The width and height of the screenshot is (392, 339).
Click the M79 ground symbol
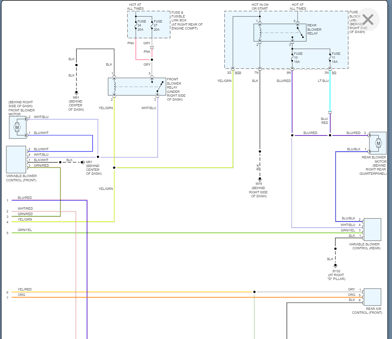pos(260,179)
